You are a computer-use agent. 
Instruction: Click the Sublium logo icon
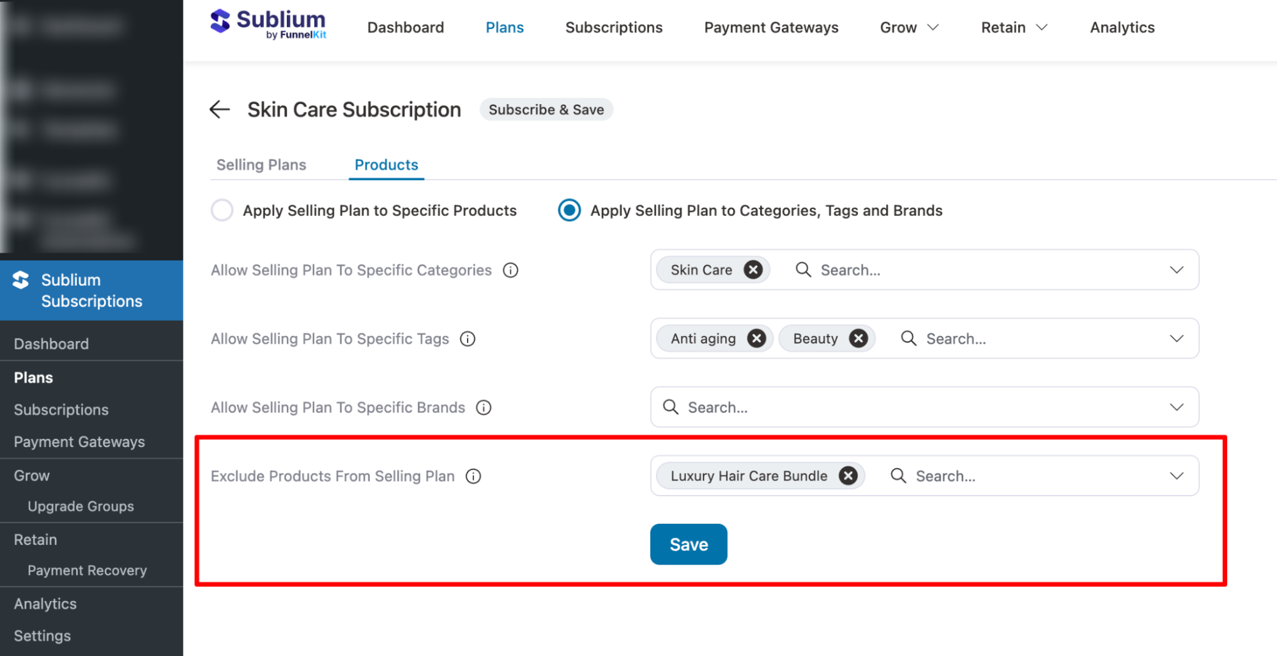coord(219,22)
